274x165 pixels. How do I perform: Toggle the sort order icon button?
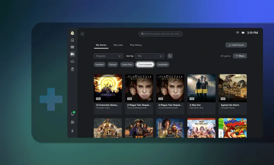coord(170,56)
